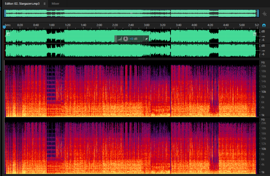Click the fade-out handle at waveform end

pos(255,34)
